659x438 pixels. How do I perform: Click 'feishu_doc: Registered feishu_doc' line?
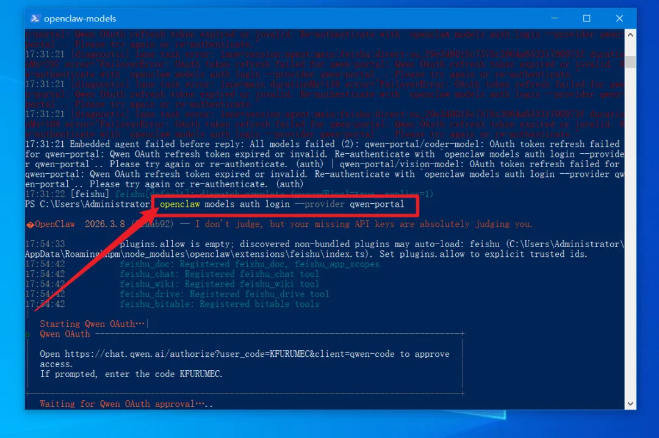point(250,264)
